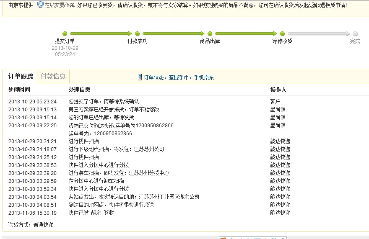The image size is (369, 239).
Task: Click timestamp 2013-10-29 05:23:24 in the tracking table
Action: coord(32,102)
